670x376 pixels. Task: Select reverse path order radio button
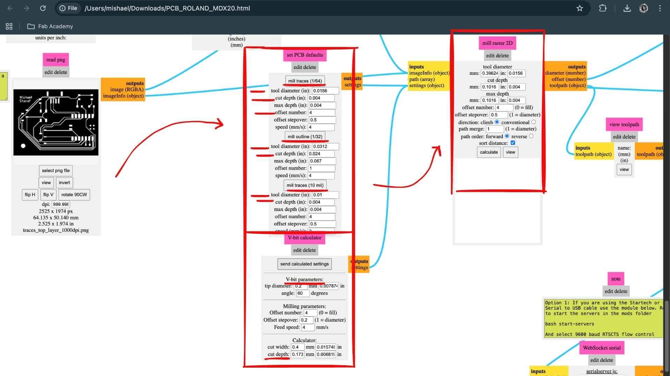pyautogui.click(x=531, y=136)
